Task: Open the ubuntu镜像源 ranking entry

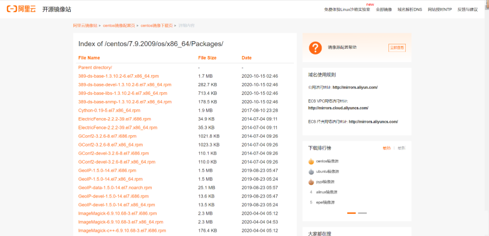Action: 327,171
